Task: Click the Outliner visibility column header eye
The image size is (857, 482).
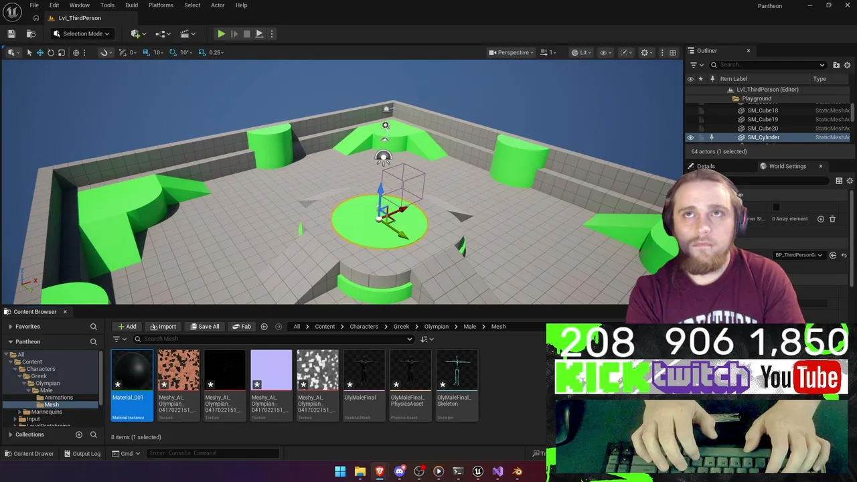Action: (690, 79)
